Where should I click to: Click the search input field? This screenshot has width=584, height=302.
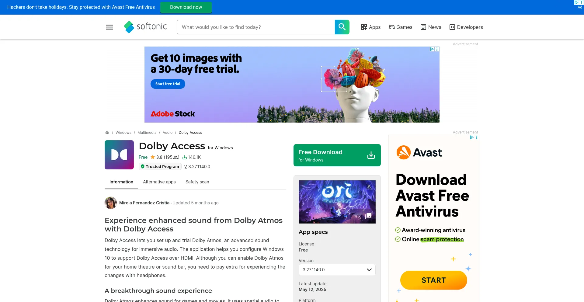coord(255,27)
